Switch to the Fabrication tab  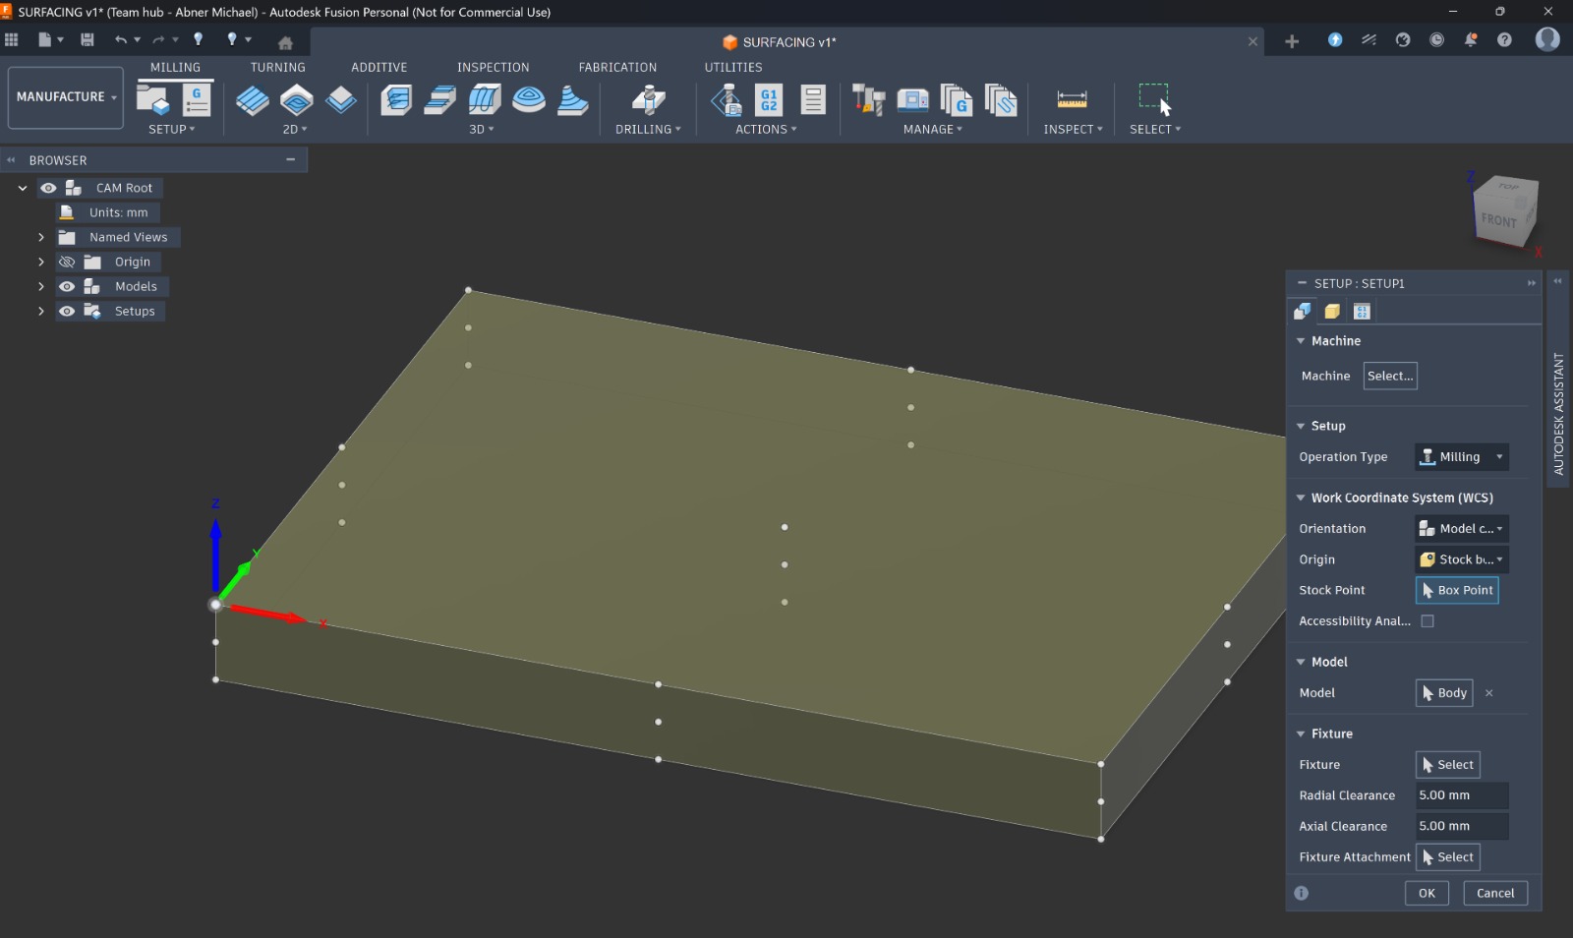617,68
